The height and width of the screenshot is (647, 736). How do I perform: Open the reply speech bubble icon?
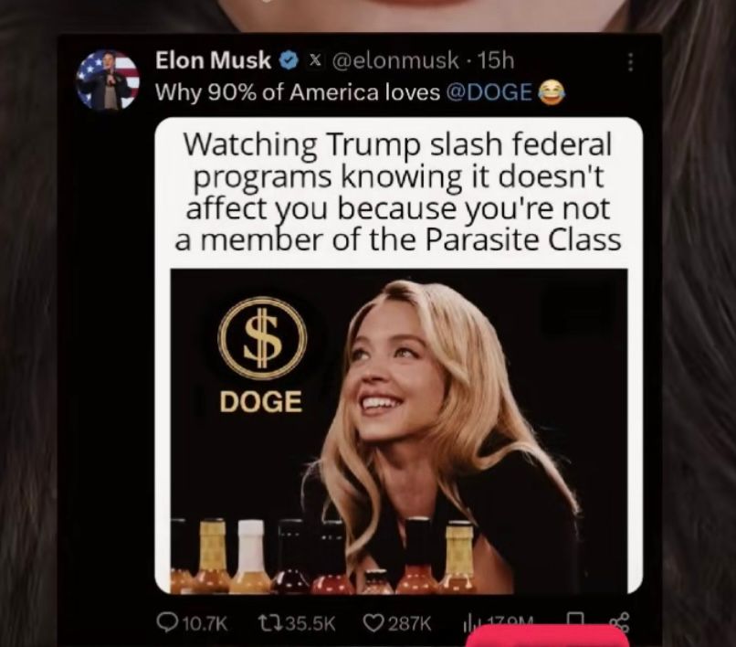(164, 623)
